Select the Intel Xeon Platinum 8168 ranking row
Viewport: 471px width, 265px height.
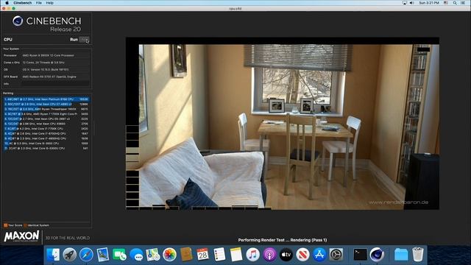[46, 99]
